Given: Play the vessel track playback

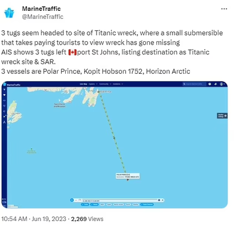Looking at the screenshot, I should 72,200.
